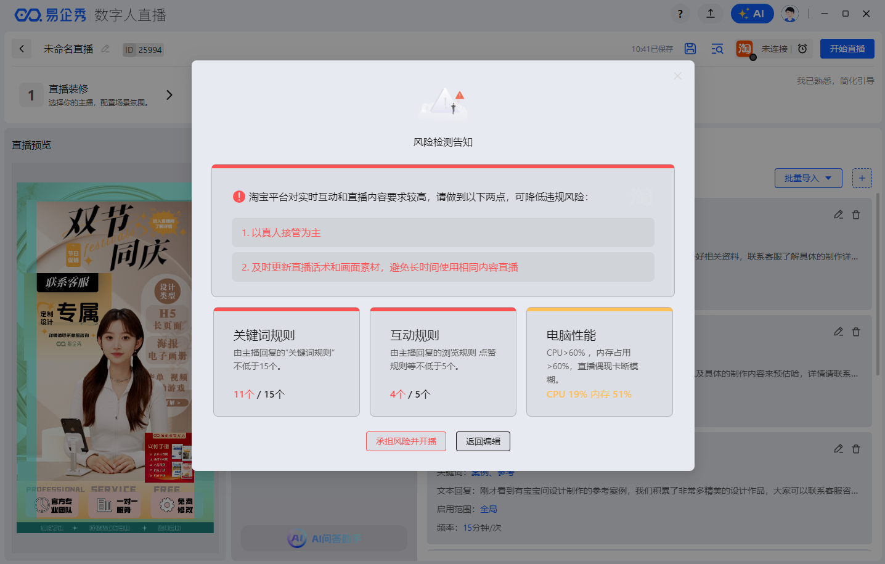The width and height of the screenshot is (885, 564).
Task: Click 承担风险并开播 button
Action: coord(406,441)
